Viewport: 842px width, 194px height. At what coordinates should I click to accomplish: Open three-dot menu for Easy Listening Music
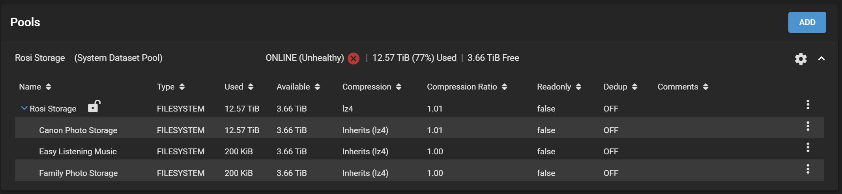pos(808,147)
